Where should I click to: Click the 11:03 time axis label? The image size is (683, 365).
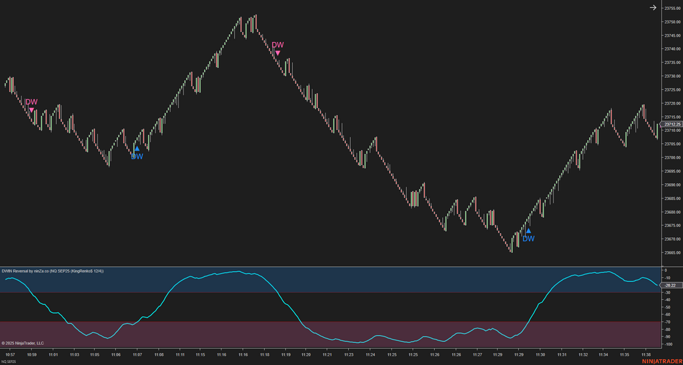[74, 356]
